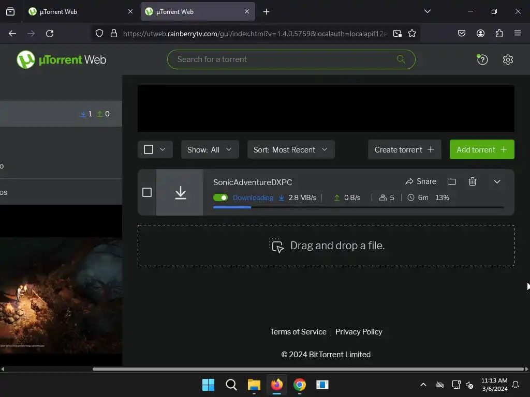The height and width of the screenshot is (397, 530).
Task: Tick the SonicAdventureDXPC row checkbox
Action: pos(147,192)
